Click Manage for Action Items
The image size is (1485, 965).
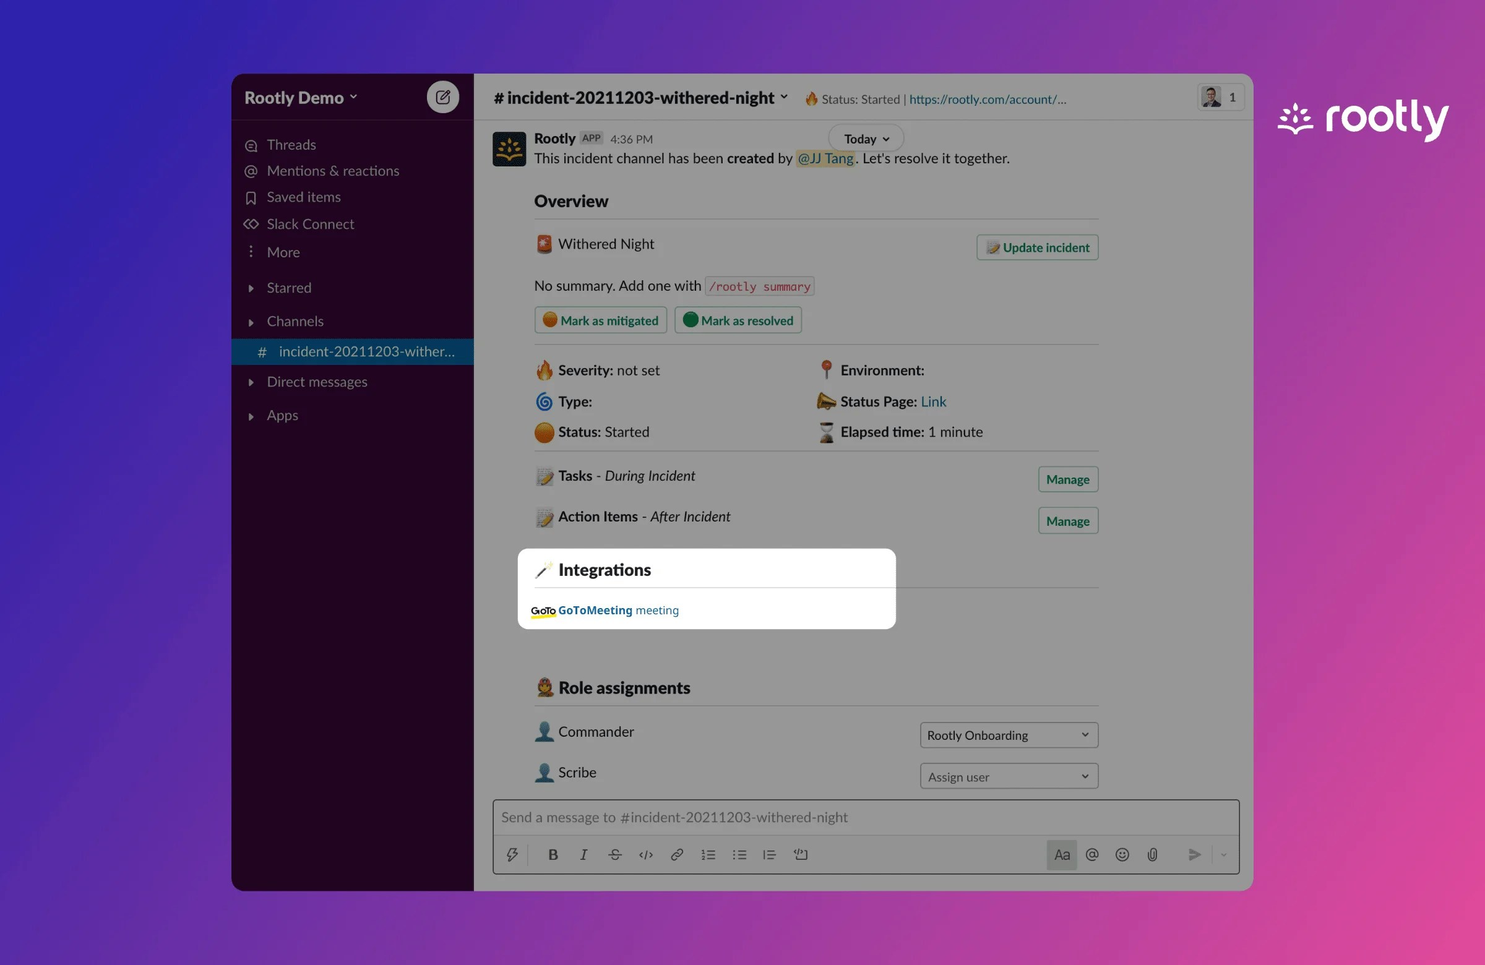1067,521
